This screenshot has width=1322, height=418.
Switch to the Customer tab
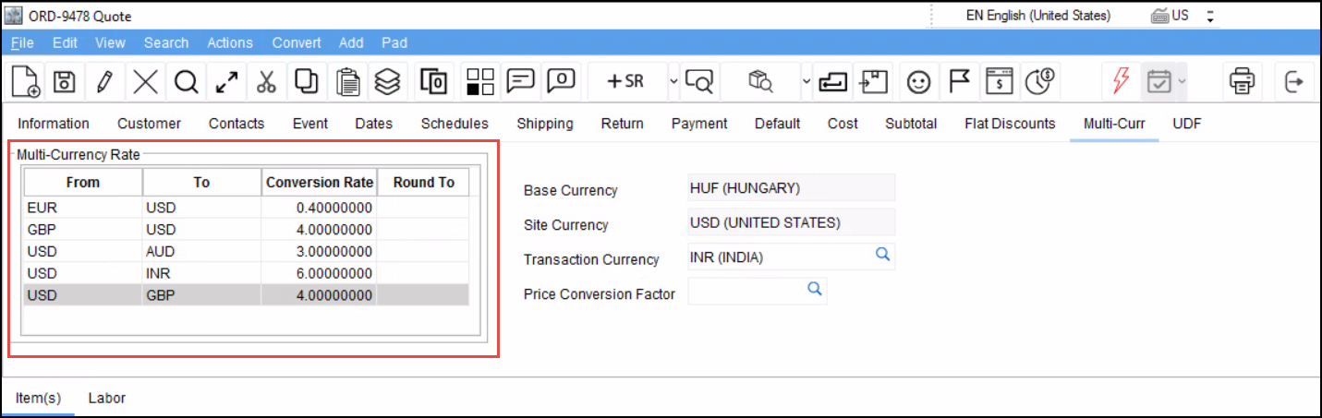point(149,123)
